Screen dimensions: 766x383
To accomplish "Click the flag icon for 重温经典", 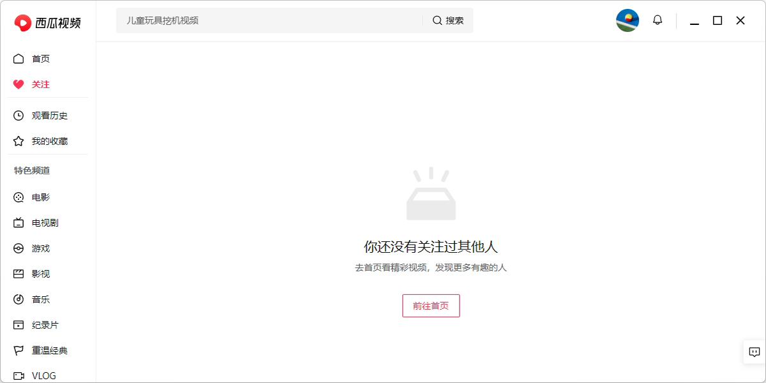I will [x=19, y=350].
